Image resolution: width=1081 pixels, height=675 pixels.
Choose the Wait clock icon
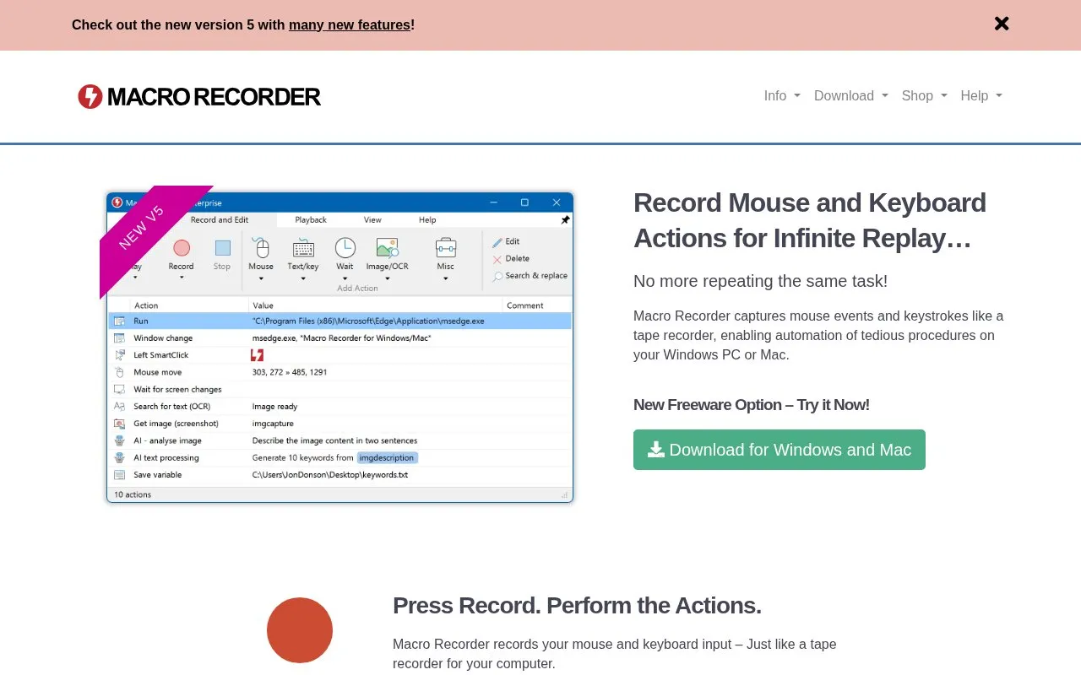pos(345,247)
